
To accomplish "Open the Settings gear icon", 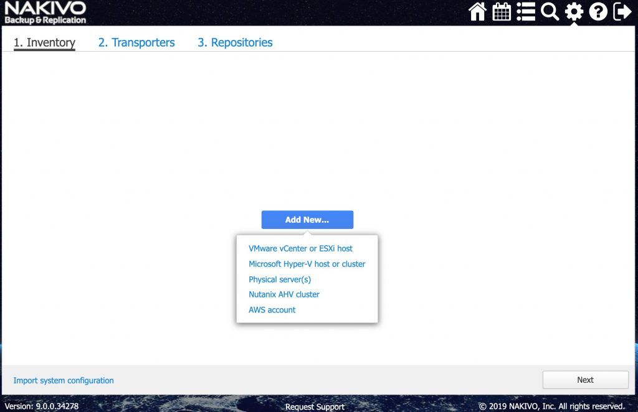I will coord(574,11).
